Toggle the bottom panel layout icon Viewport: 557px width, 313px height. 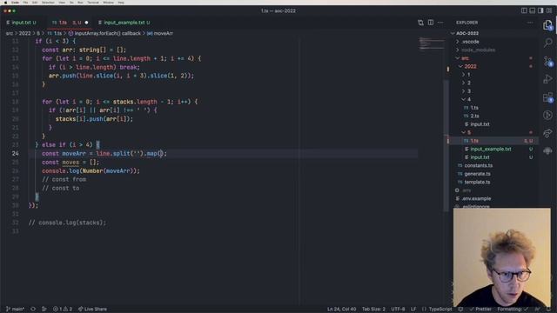point(532,10)
